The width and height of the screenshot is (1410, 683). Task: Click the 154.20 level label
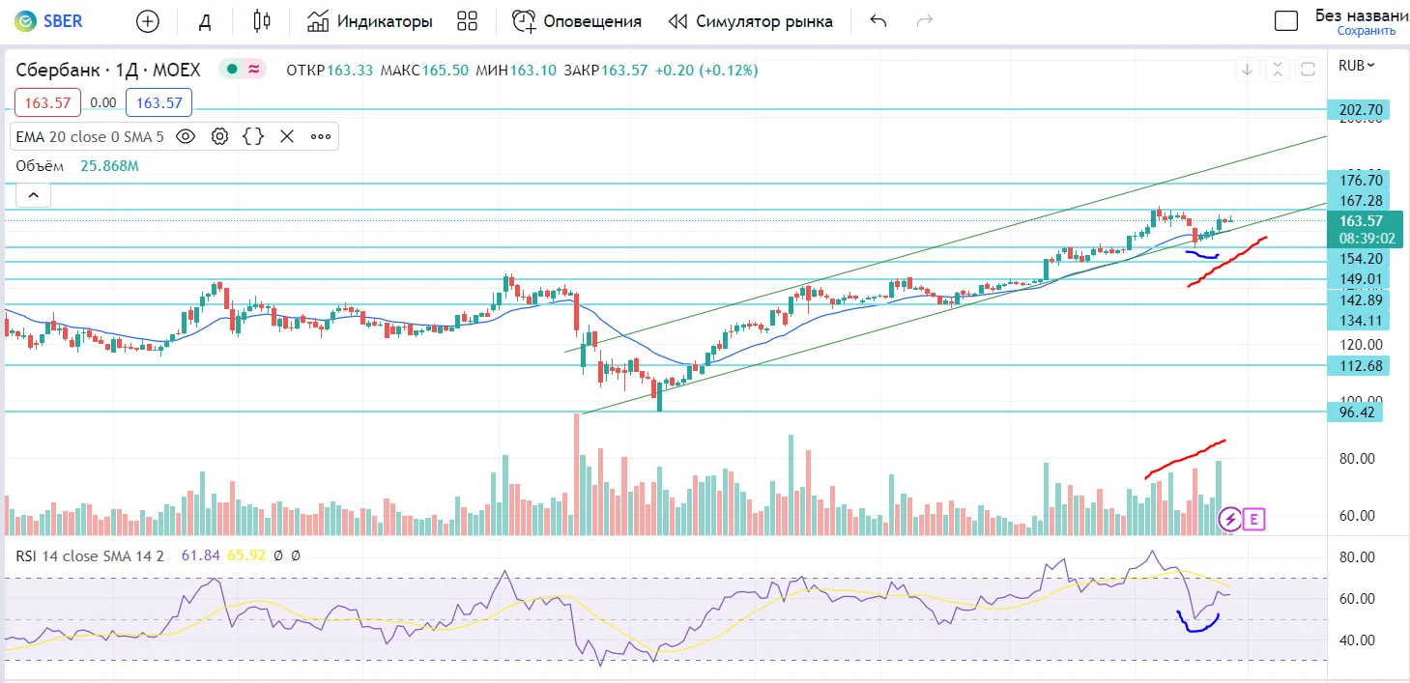[1360, 259]
